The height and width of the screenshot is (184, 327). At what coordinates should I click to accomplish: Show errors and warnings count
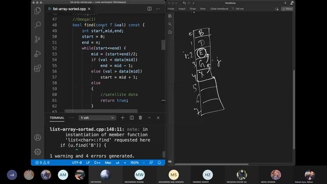[x=42, y=163]
